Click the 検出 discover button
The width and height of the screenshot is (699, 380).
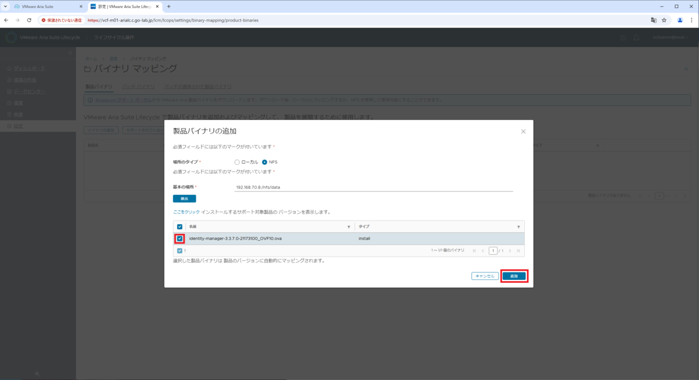coord(184,198)
